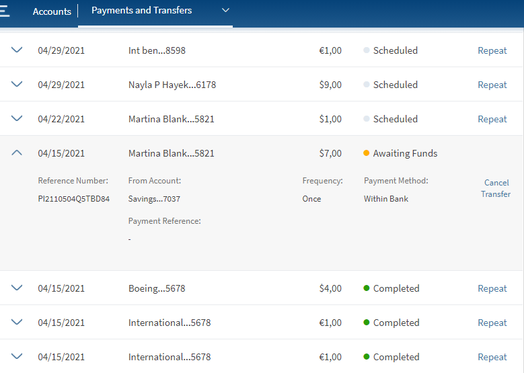The image size is (524, 373).
Task: Click the green Completed dot for Boeing
Action: point(367,288)
